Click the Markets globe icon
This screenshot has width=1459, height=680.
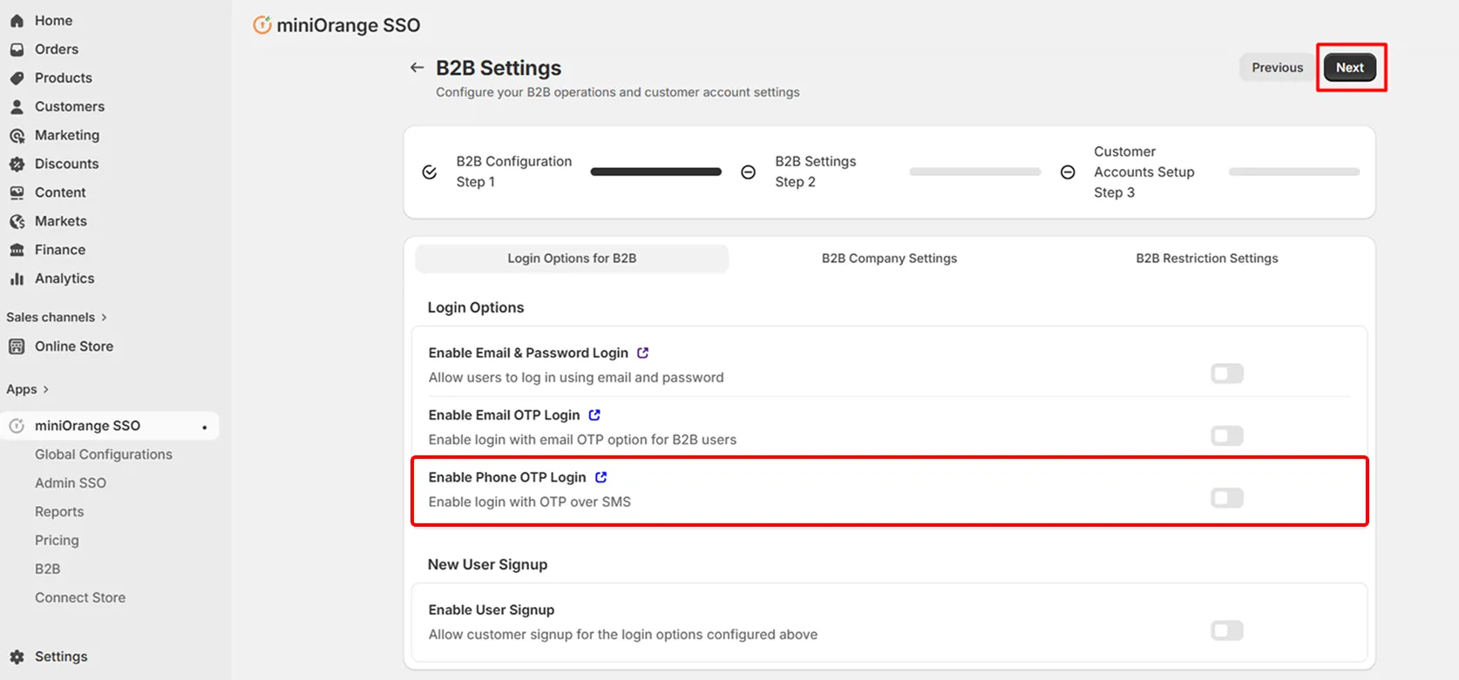tap(17, 222)
